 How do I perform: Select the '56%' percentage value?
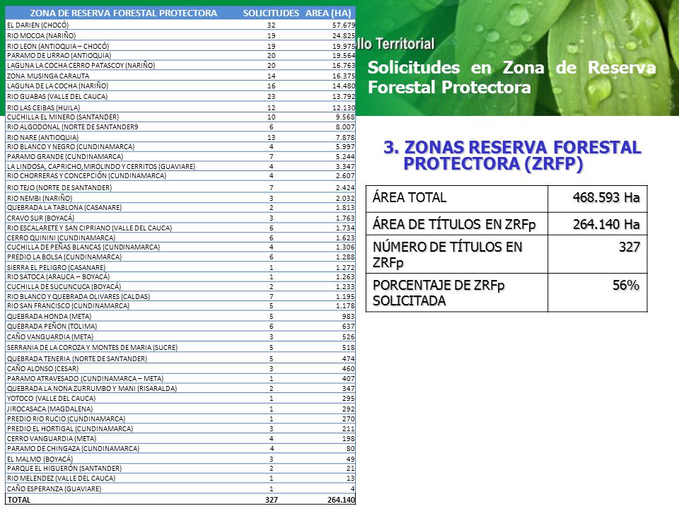pyautogui.click(x=626, y=285)
